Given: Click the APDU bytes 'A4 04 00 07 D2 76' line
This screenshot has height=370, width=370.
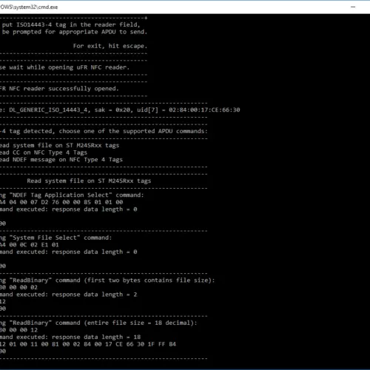Looking at the screenshot, I should (61, 202).
